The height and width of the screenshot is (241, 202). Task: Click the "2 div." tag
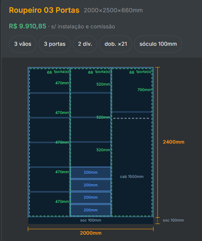pos(85,44)
